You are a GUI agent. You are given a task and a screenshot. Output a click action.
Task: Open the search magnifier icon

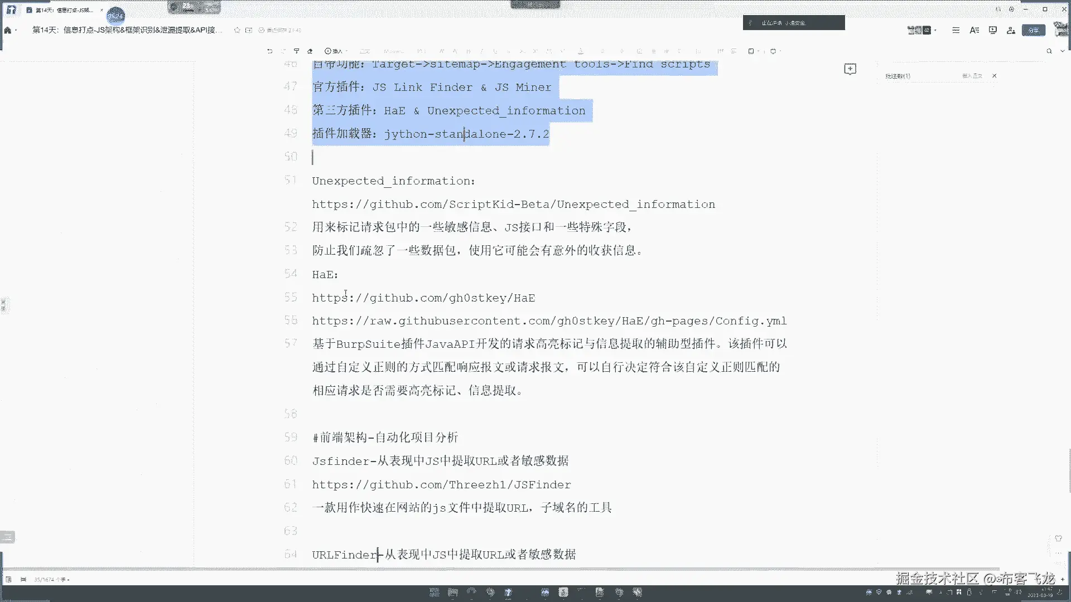click(1049, 51)
